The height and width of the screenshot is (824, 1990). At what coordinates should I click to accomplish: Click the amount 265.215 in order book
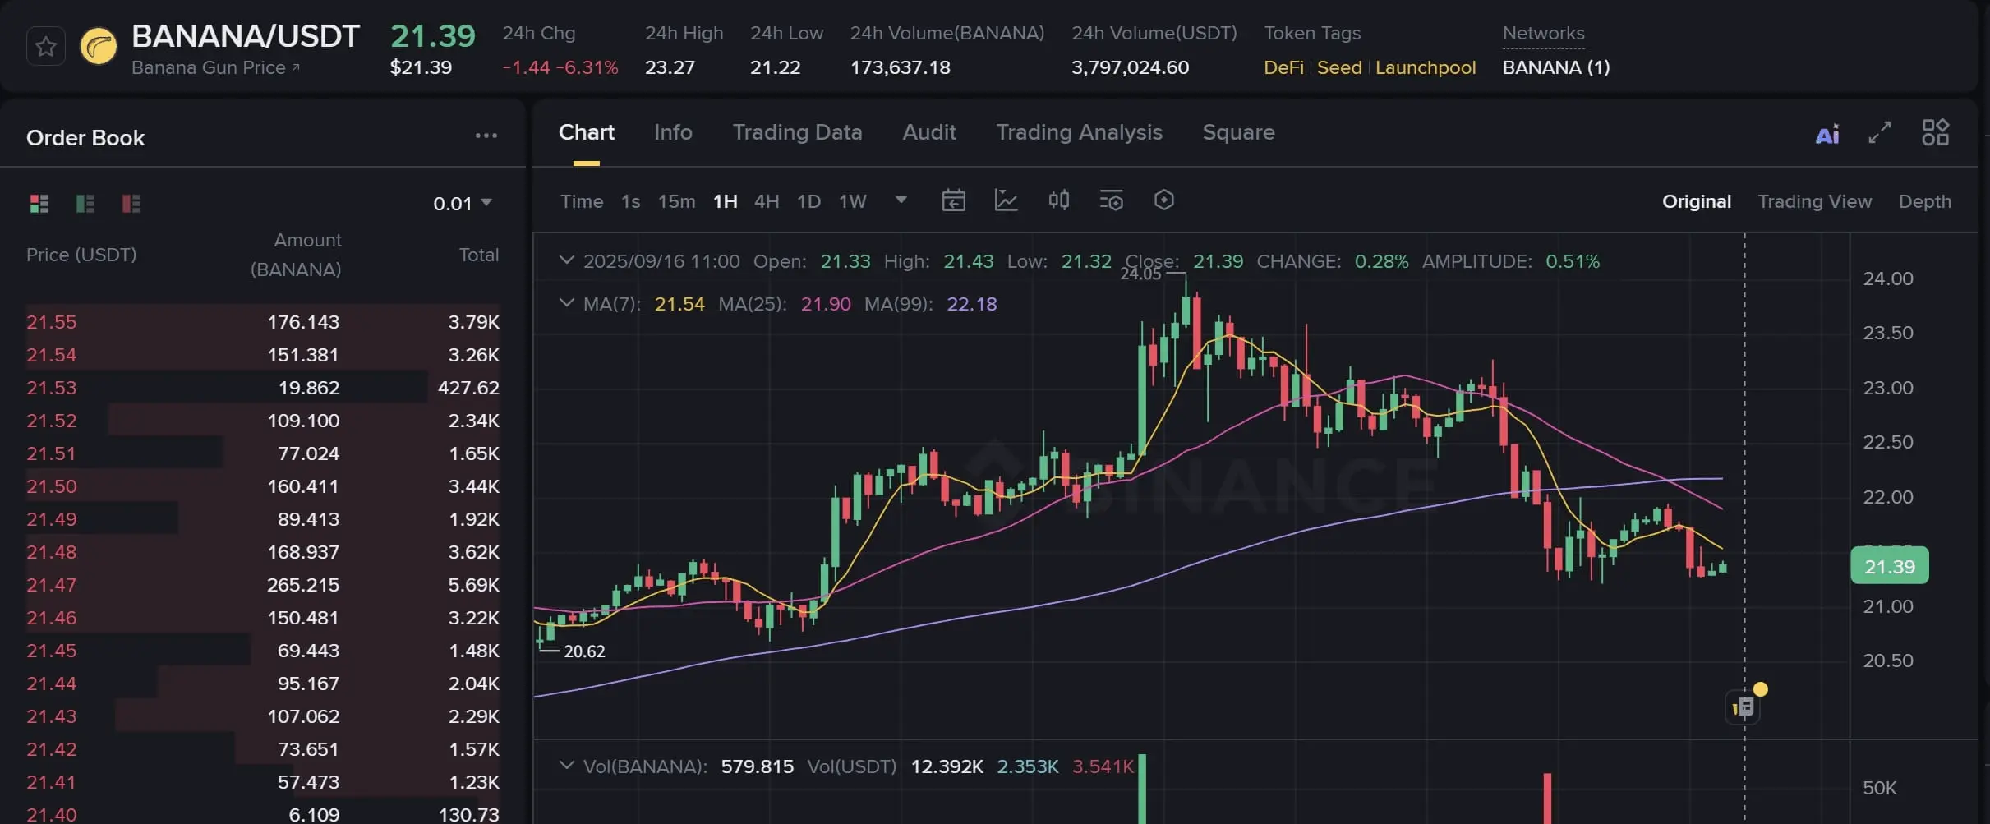pyautogui.click(x=303, y=585)
